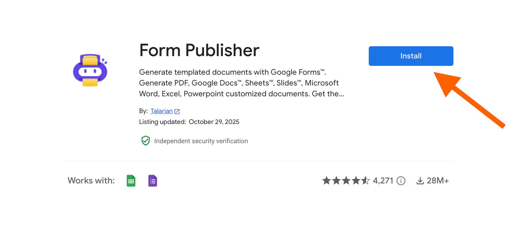Click the third star in the rating row

click(346, 180)
